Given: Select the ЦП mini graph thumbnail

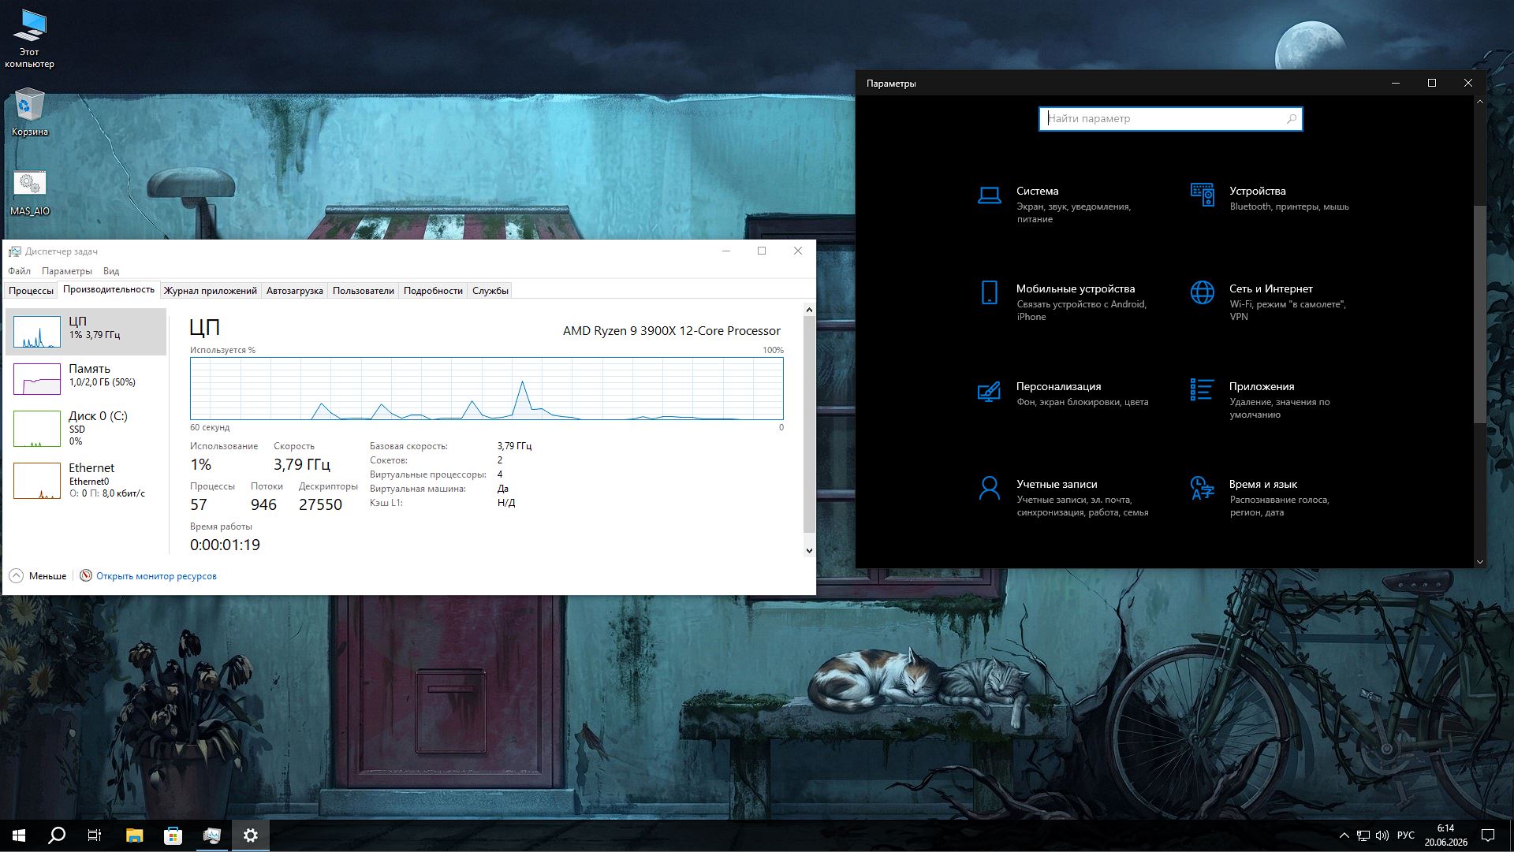Looking at the screenshot, I should pyautogui.click(x=37, y=332).
